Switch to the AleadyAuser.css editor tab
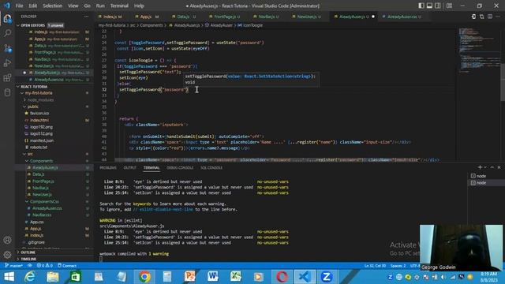Image resolution: width=505 pixels, height=284 pixels. coord(402,17)
